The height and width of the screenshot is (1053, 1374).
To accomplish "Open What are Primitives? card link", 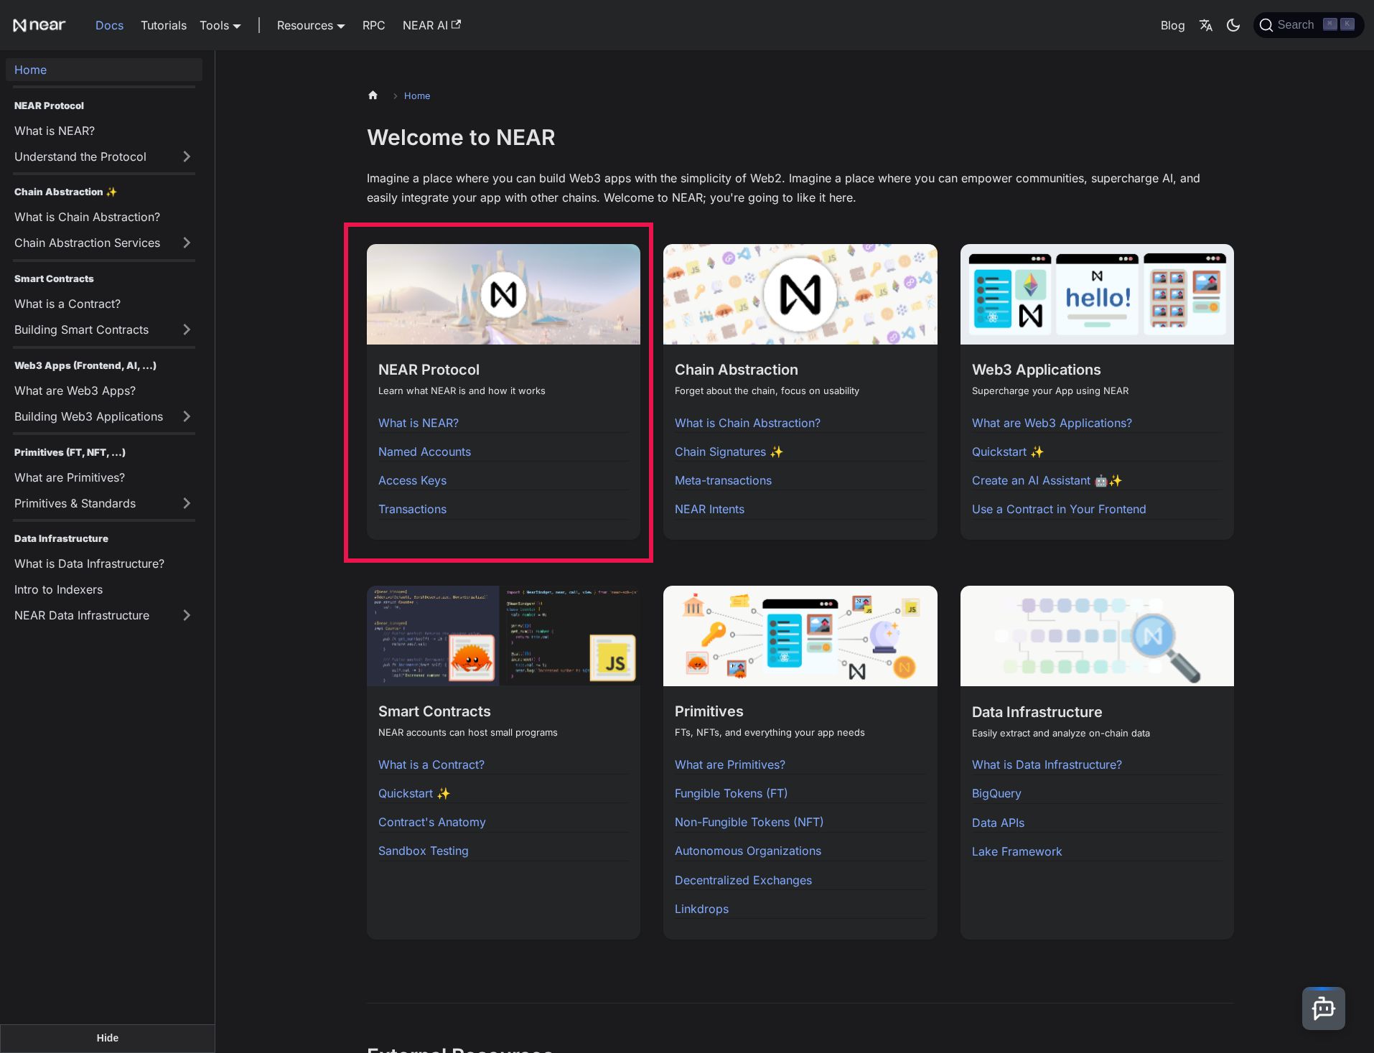I will pos(729,764).
